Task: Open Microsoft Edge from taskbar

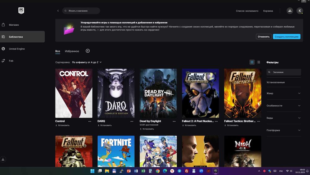Action: (x=165, y=171)
